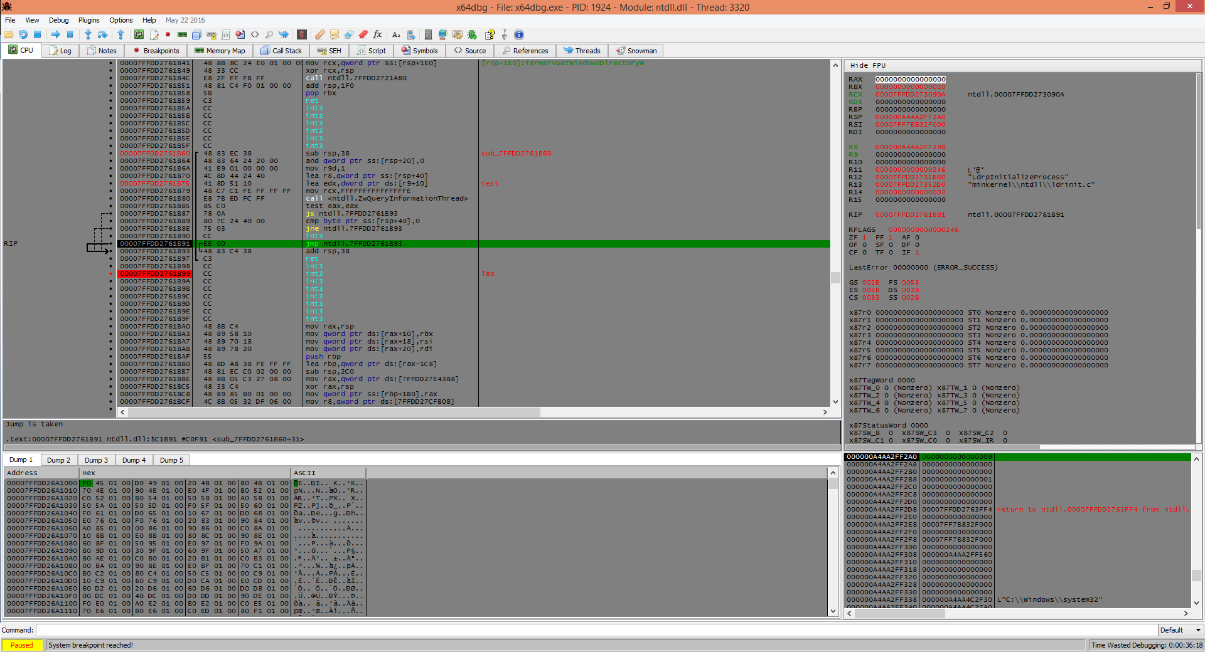The image size is (1205, 652).
Task: Click the Step over icon
Action: (102, 34)
